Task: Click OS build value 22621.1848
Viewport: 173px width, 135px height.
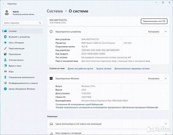Action: point(86,97)
